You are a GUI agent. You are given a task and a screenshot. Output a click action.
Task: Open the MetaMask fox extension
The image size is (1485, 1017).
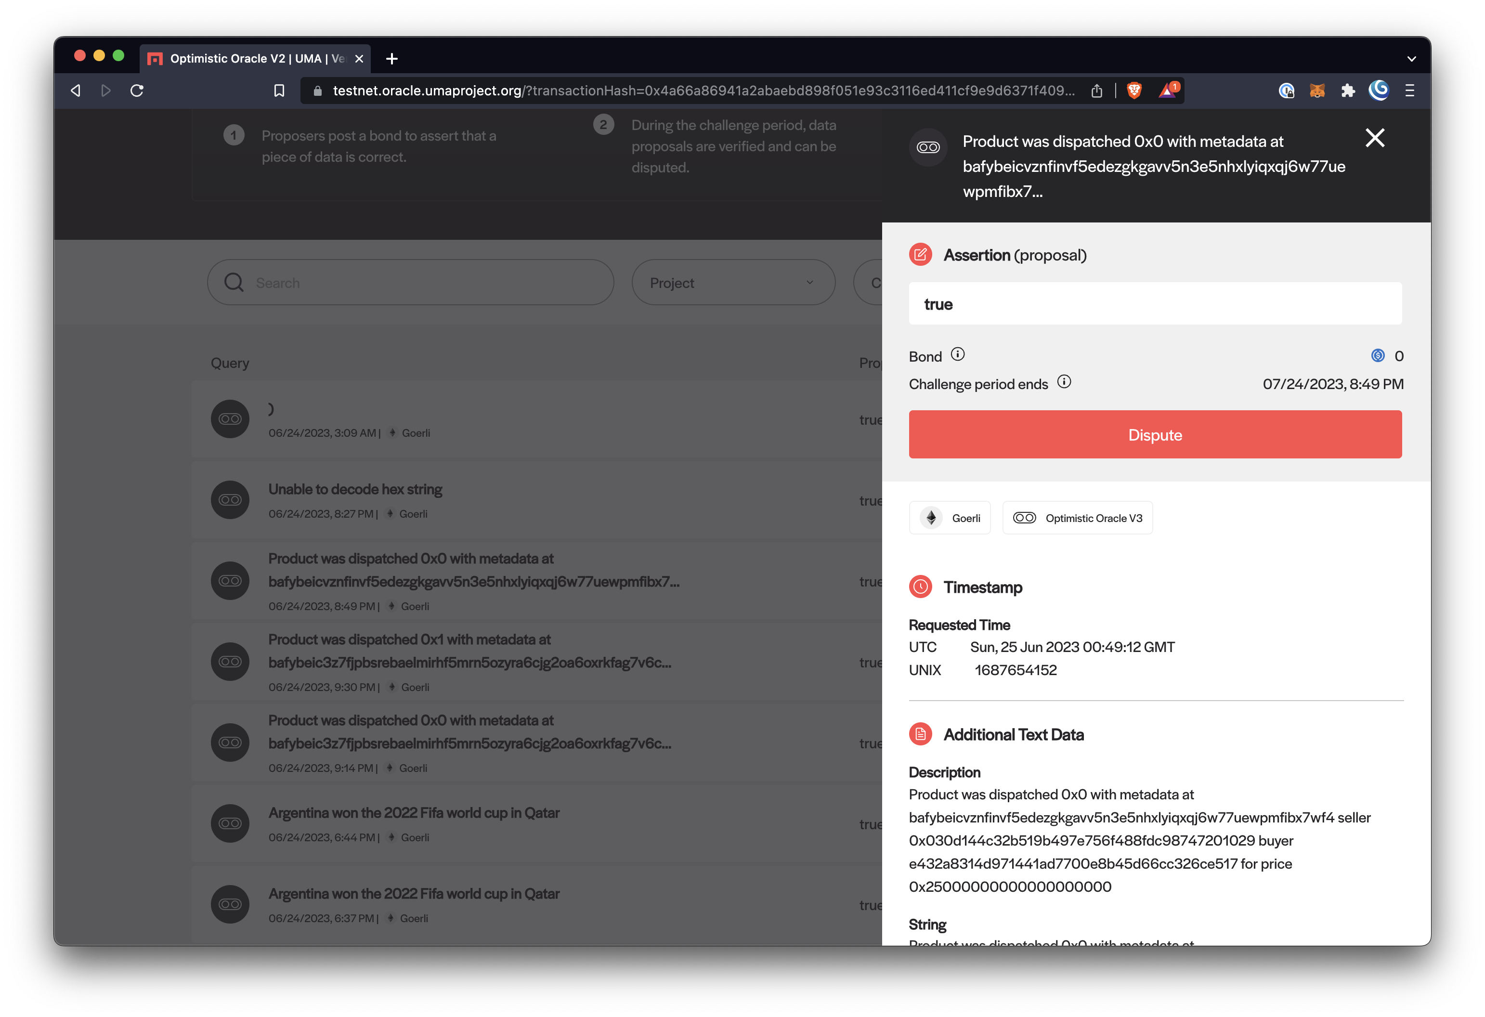click(1317, 91)
